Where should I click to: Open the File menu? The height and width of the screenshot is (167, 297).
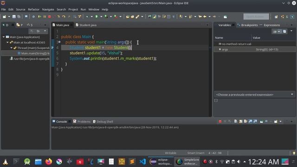click(3, 9)
